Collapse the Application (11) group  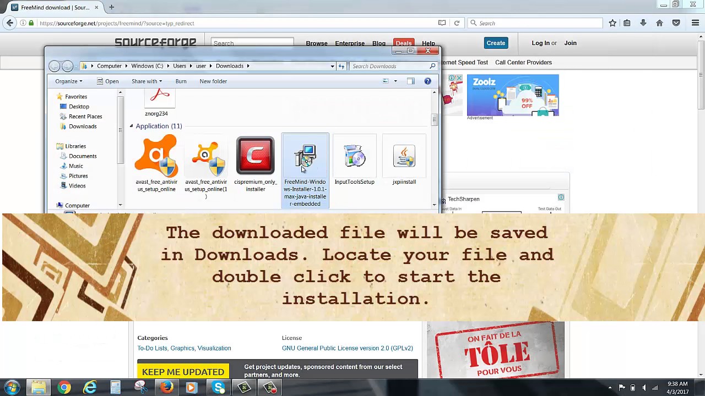[x=132, y=127]
